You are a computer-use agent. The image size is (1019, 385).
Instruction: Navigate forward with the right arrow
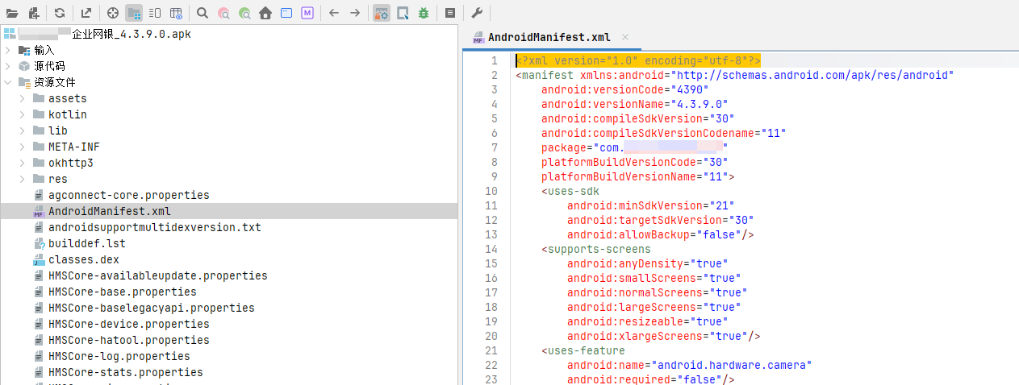355,13
